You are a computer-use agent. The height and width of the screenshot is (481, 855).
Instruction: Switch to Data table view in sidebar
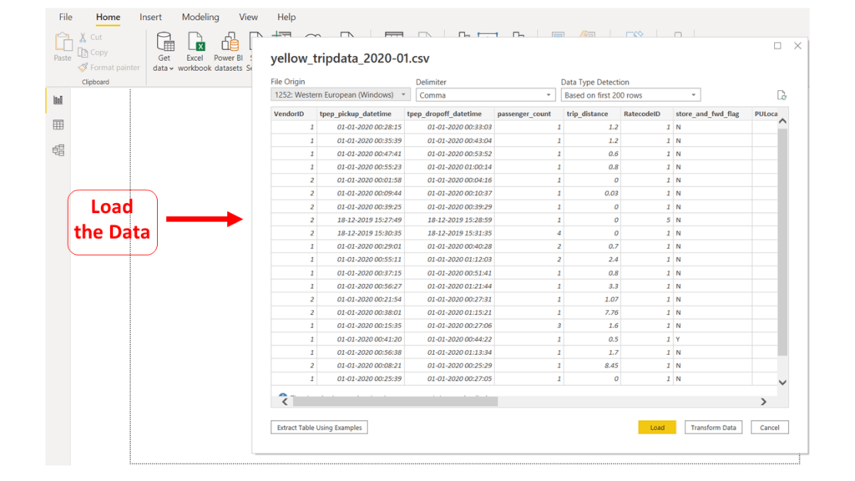tap(58, 125)
